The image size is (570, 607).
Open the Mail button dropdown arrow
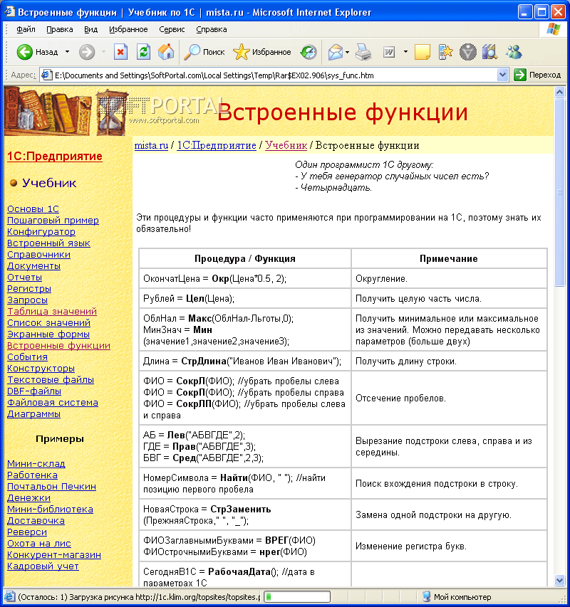(347, 52)
